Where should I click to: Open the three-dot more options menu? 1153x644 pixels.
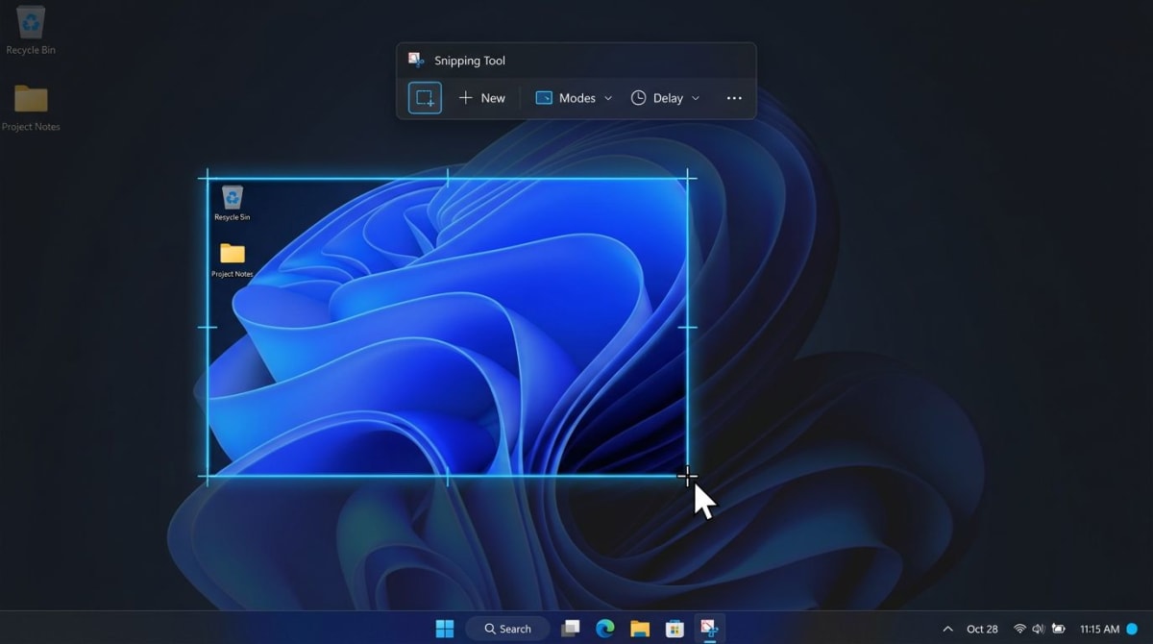pyautogui.click(x=734, y=98)
